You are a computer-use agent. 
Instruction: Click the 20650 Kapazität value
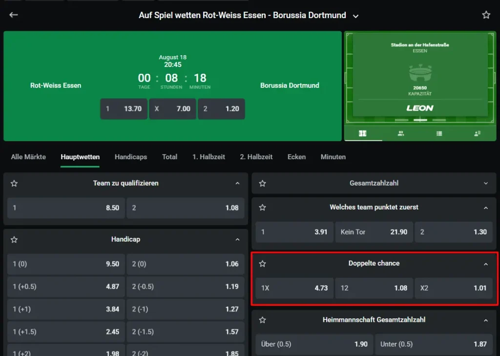tap(419, 88)
